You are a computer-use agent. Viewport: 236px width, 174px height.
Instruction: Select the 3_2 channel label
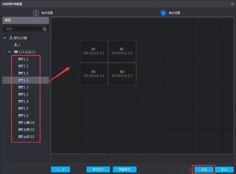(x=26, y=66)
